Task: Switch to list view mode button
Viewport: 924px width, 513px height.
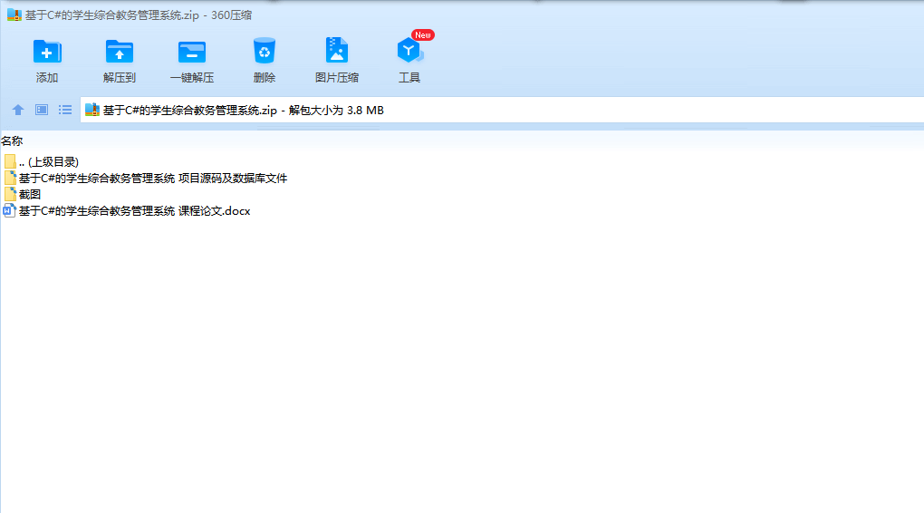Action: pos(65,110)
